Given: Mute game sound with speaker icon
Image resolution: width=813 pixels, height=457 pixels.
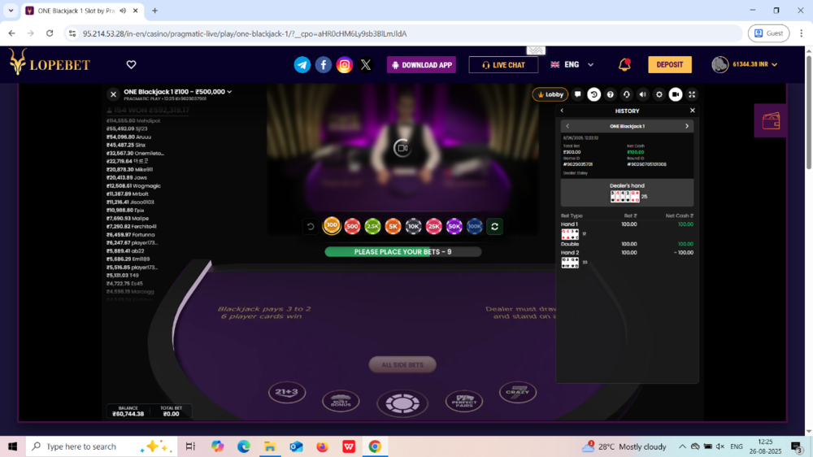Looking at the screenshot, I should [x=643, y=94].
